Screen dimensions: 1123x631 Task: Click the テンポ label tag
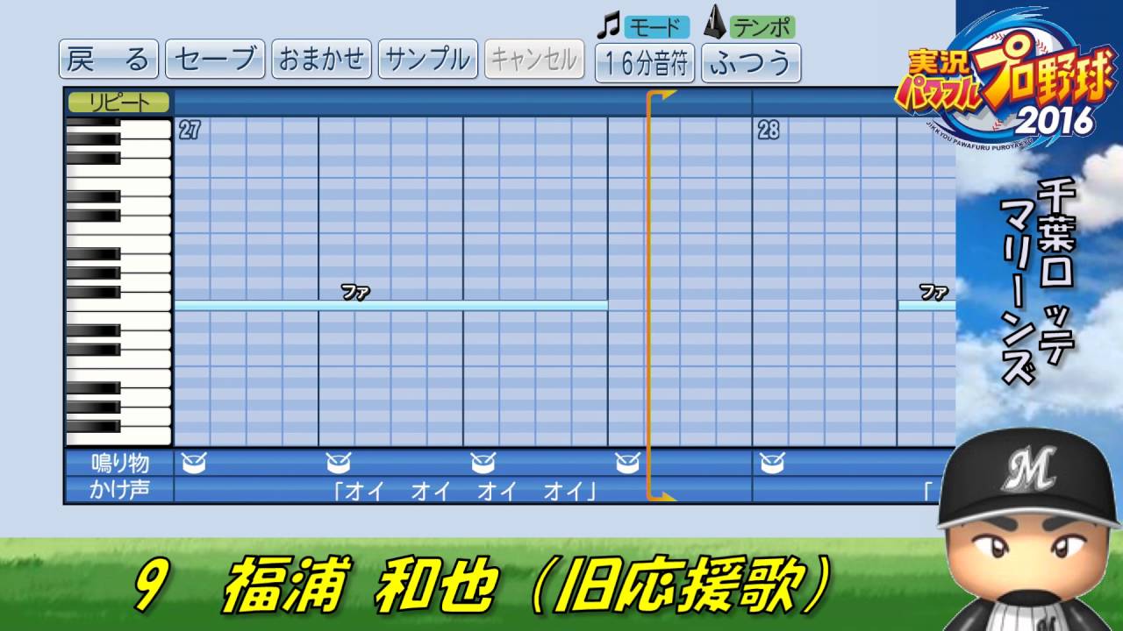(x=762, y=27)
